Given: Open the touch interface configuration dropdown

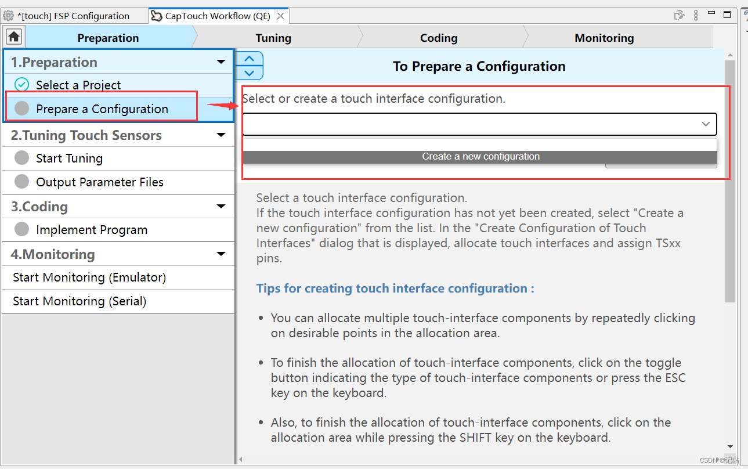Looking at the screenshot, I should [480, 124].
